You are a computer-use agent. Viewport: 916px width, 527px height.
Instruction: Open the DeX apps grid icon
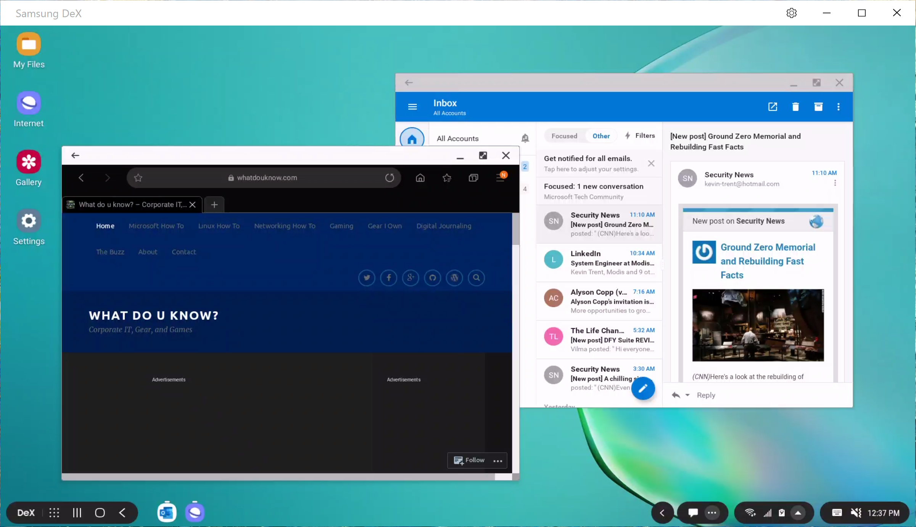(54, 513)
